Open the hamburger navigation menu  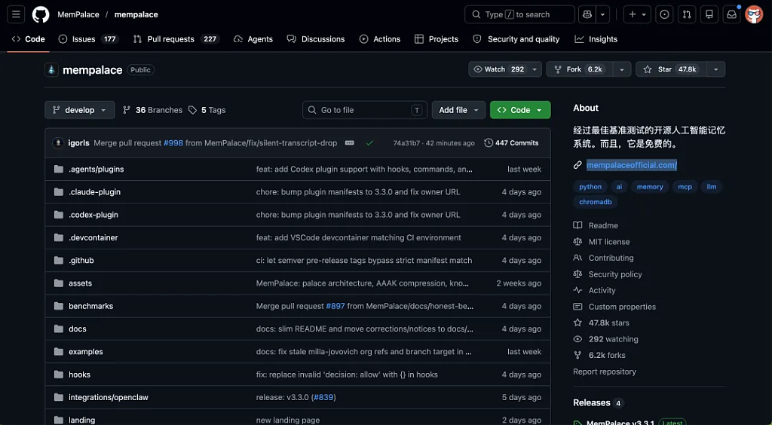[16, 15]
